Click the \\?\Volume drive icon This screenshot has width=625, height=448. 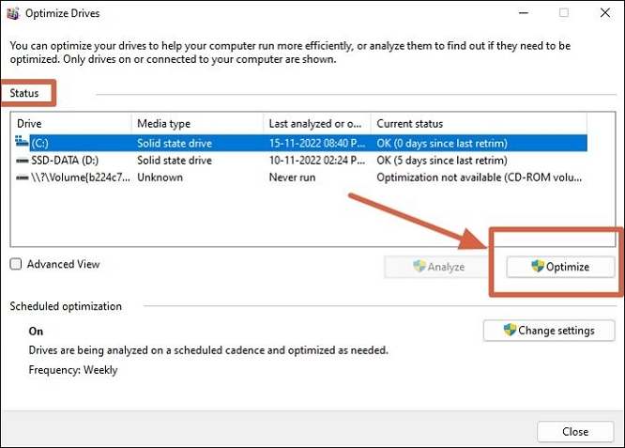point(22,178)
